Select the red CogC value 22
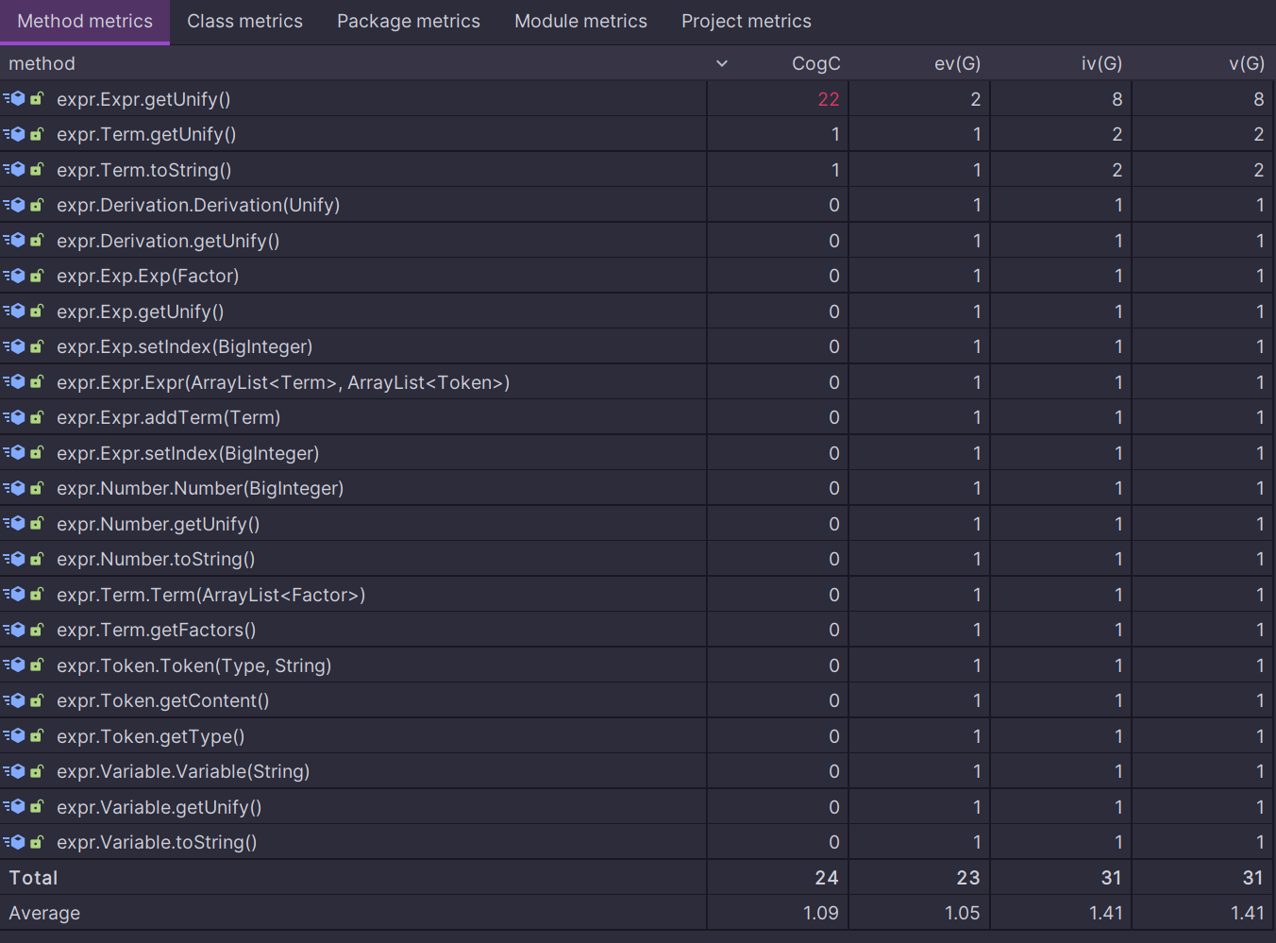The image size is (1276, 943). [828, 99]
